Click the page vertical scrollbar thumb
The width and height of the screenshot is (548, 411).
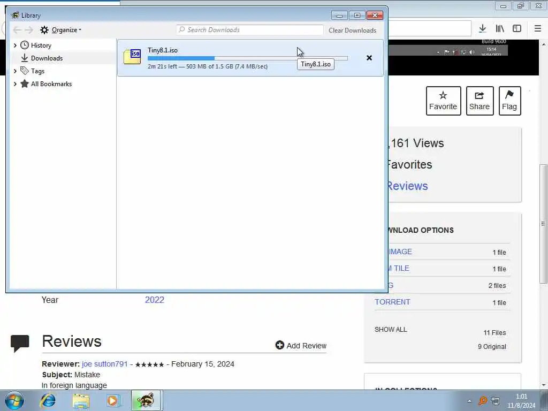pos(544,224)
